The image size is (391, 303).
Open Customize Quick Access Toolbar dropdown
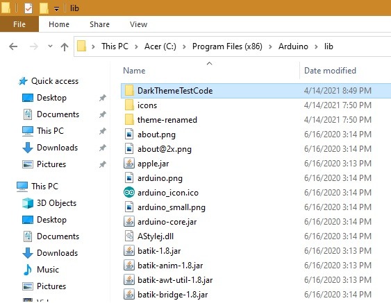tap(57, 9)
